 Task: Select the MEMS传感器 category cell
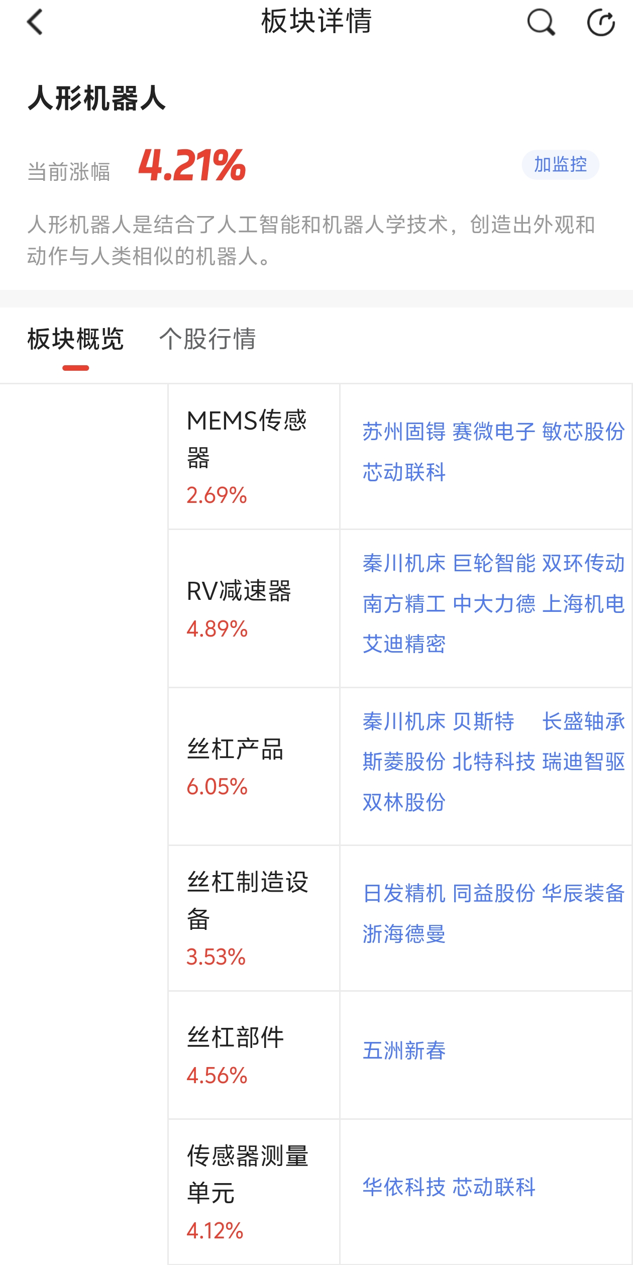[254, 457]
